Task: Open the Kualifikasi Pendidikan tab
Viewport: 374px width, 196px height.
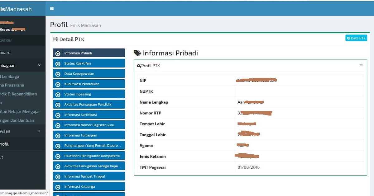Action: click(89, 84)
